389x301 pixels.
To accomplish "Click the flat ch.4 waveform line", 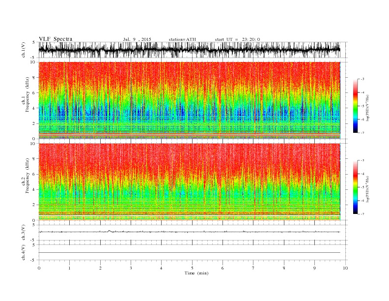I will (x=190, y=253).
